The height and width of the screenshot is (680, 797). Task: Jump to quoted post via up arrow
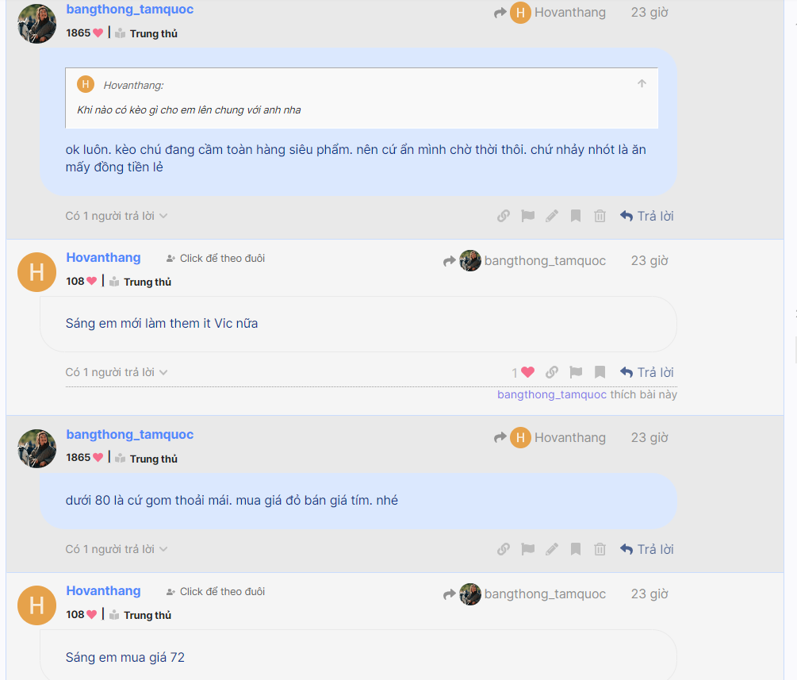(642, 83)
